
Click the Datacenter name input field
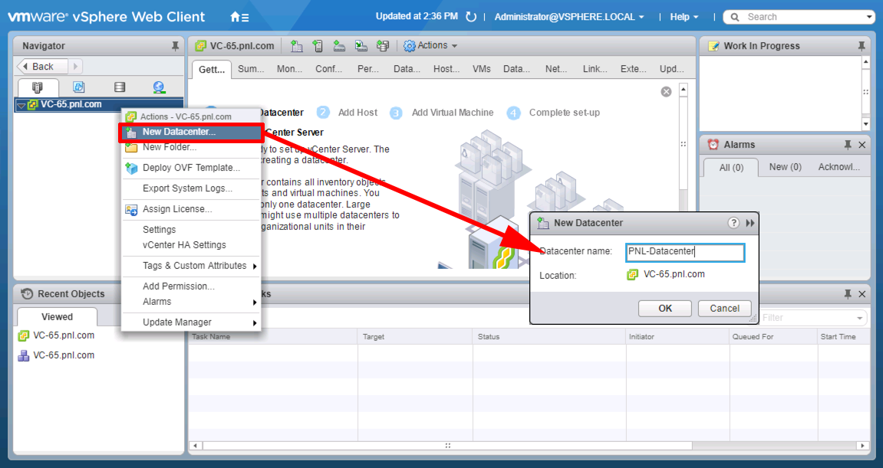pyautogui.click(x=685, y=252)
